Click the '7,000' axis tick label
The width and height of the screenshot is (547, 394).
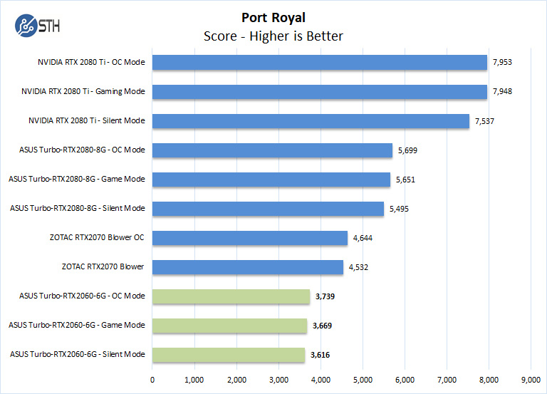[447, 380]
